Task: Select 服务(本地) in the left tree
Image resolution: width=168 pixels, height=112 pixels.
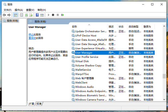Action: click(x=13, y=21)
